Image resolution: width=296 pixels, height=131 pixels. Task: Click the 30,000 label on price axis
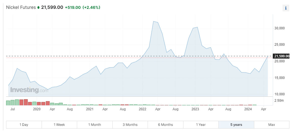(x=280, y=28)
